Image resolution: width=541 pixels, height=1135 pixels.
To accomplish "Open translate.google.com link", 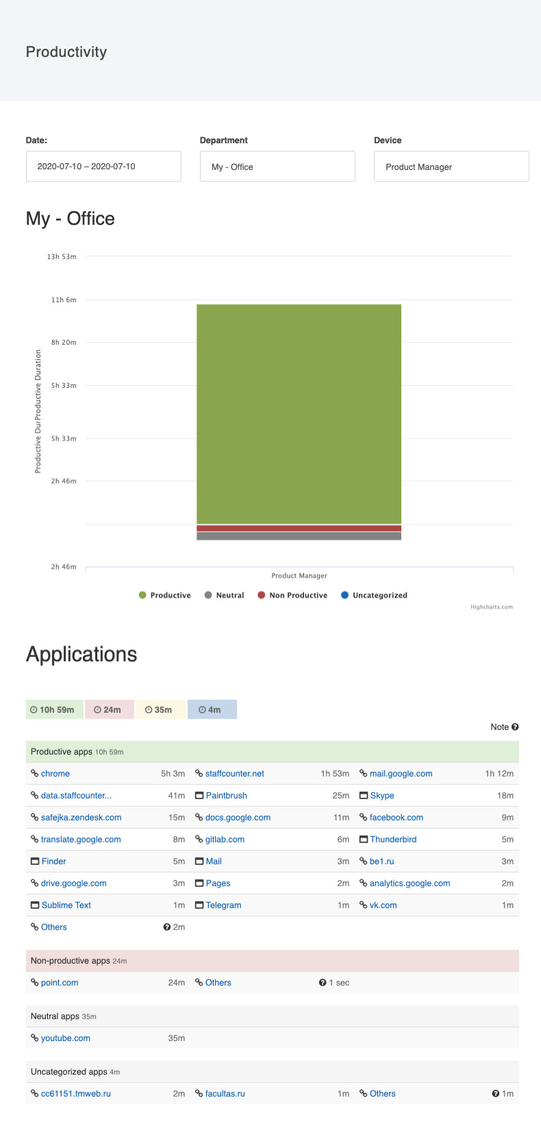I will pyautogui.click(x=81, y=840).
